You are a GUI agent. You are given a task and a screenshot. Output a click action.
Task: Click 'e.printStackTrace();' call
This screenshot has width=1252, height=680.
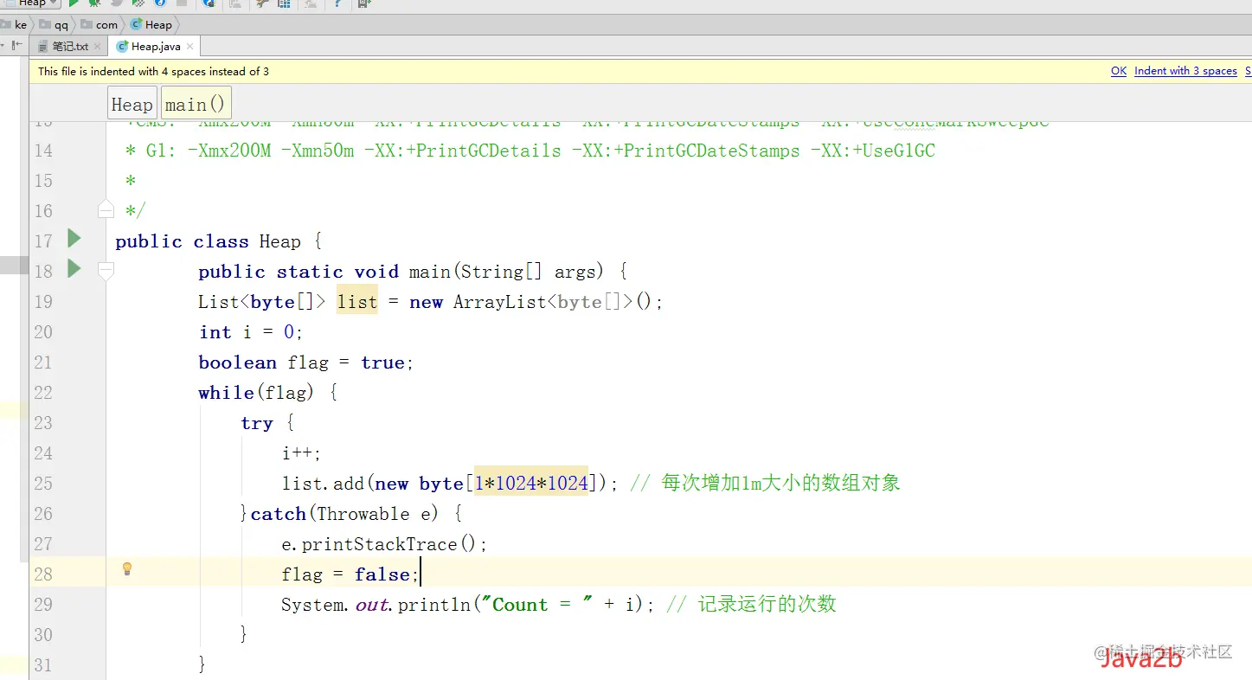[384, 544]
